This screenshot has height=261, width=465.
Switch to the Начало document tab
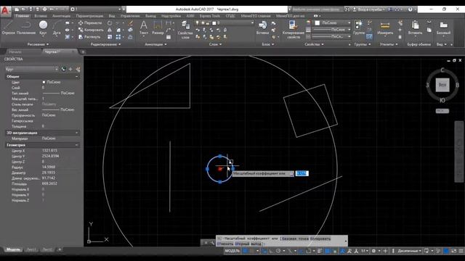click(15, 51)
